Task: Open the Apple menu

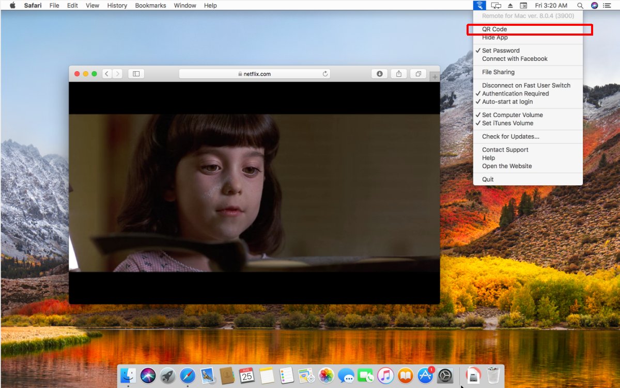Action: (x=12, y=5)
